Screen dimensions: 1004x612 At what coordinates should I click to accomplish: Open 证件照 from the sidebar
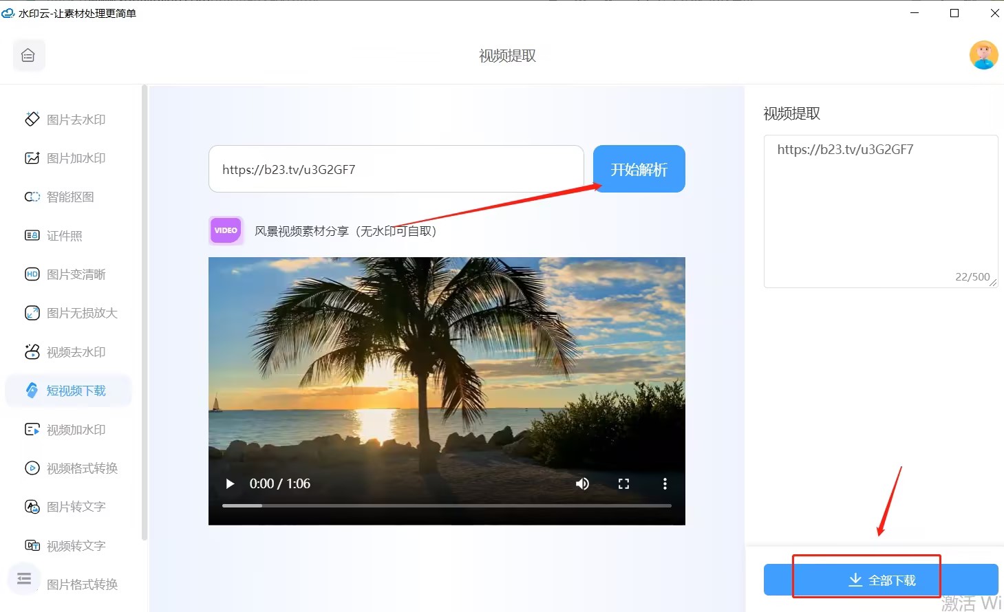(x=65, y=236)
